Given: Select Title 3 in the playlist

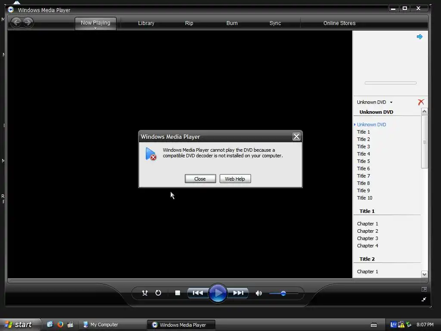Looking at the screenshot, I should [363, 147].
